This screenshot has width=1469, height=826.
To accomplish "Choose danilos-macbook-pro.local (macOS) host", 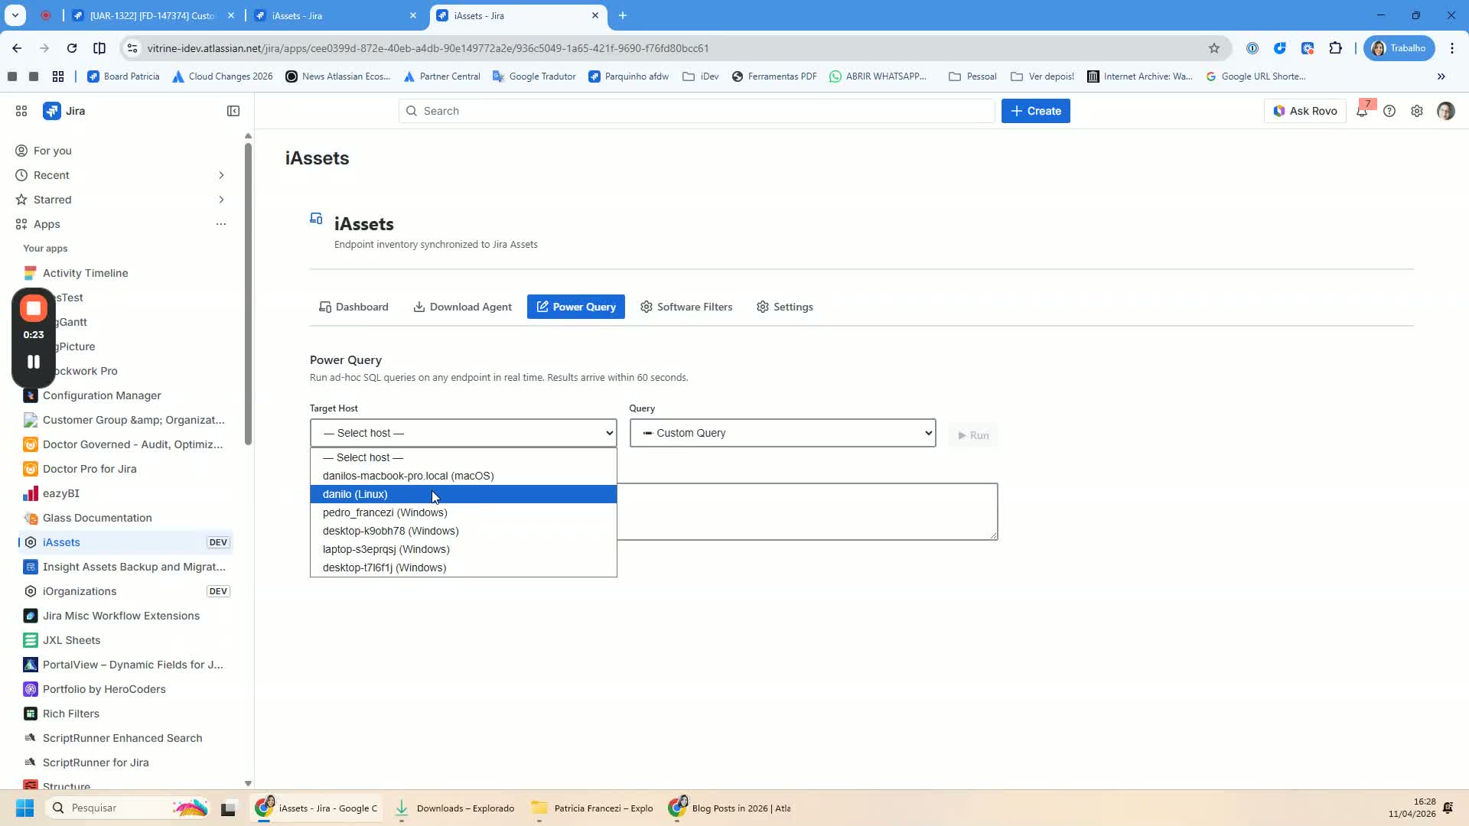I will point(464,476).
